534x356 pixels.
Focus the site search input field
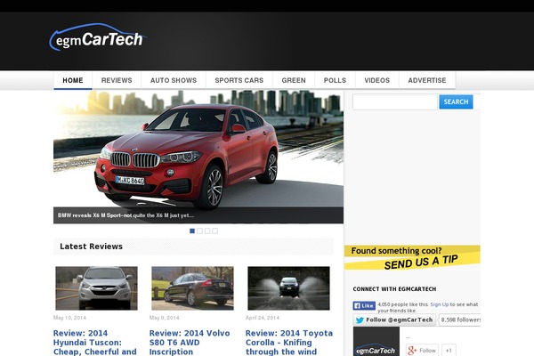tap(395, 101)
